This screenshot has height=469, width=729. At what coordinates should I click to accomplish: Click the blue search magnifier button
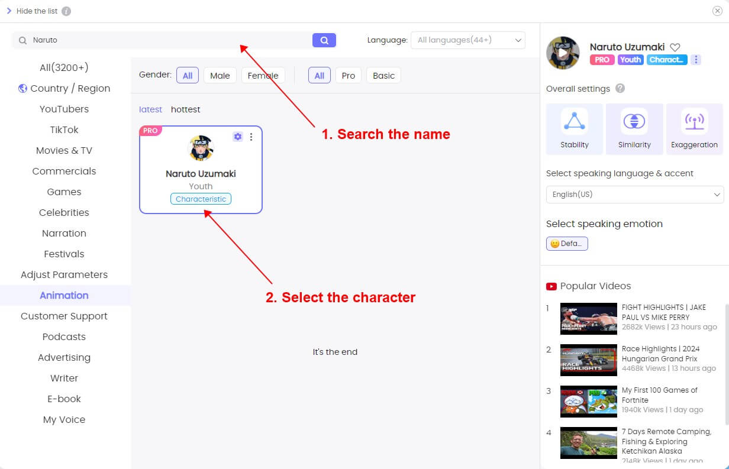click(x=324, y=40)
